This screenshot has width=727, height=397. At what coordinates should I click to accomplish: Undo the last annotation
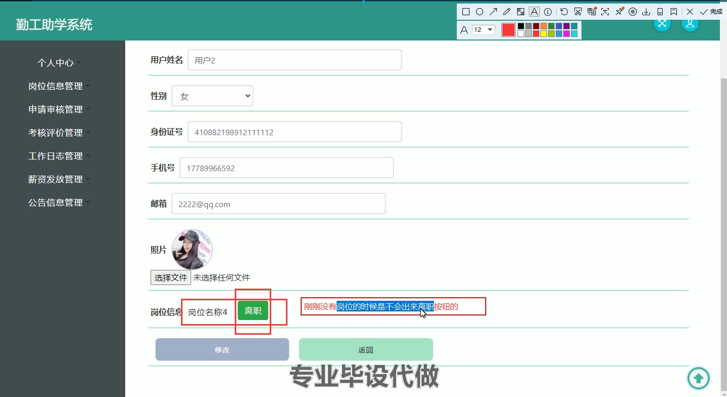coord(564,12)
